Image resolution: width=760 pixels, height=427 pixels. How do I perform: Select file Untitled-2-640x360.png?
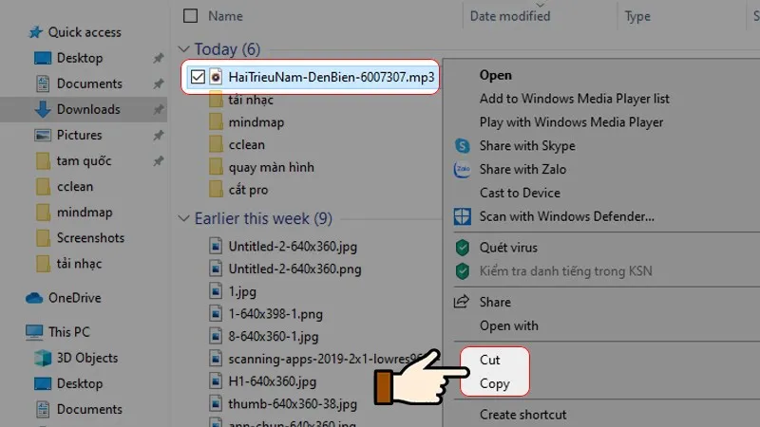pyautogui.click(x=294, y=269)
